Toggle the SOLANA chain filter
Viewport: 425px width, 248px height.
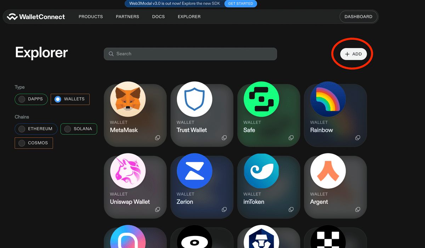coord(79,129)
